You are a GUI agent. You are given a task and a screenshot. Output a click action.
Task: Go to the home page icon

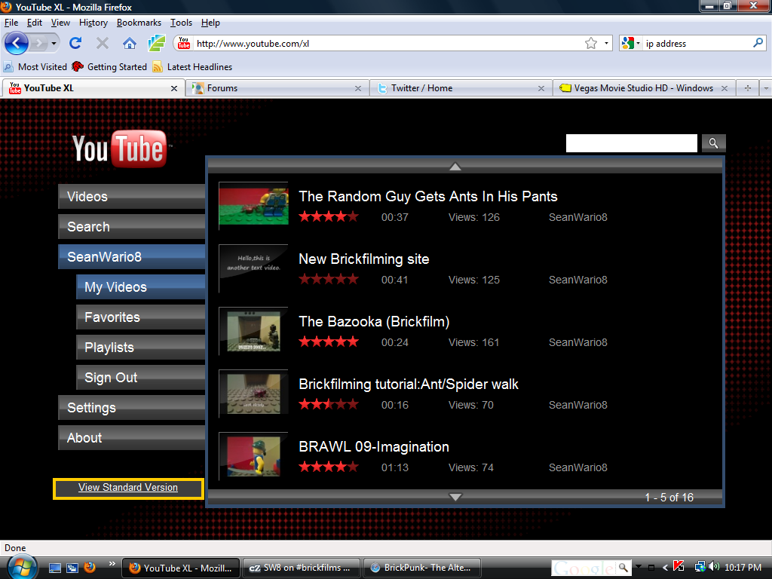pos(130,43)
